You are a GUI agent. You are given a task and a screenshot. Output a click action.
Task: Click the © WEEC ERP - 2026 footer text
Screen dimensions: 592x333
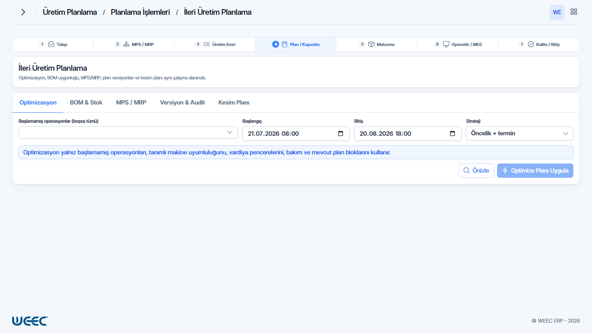click(556, 321)
